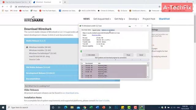Open Excel from the taskbar

click(x=91, y=107)
